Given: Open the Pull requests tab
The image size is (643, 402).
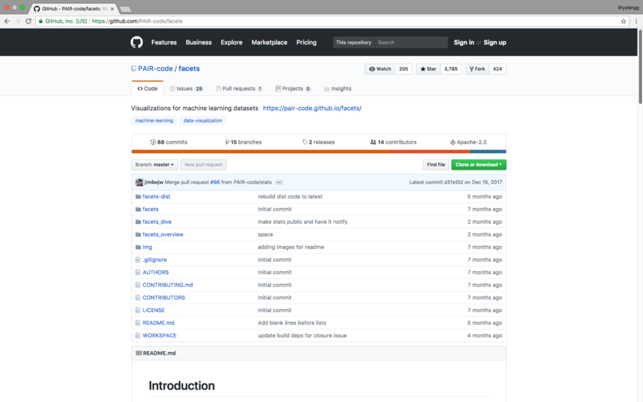Looking at the screenshot, I should point(239,89).
